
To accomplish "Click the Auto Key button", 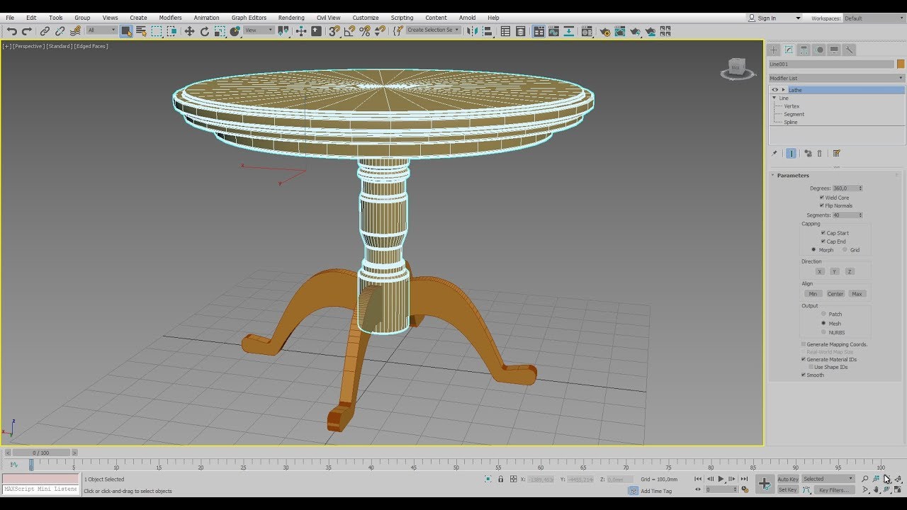I will 788,480.
